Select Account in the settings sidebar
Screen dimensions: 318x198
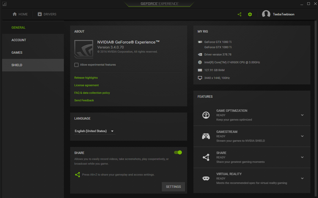(x=33, y=40)
